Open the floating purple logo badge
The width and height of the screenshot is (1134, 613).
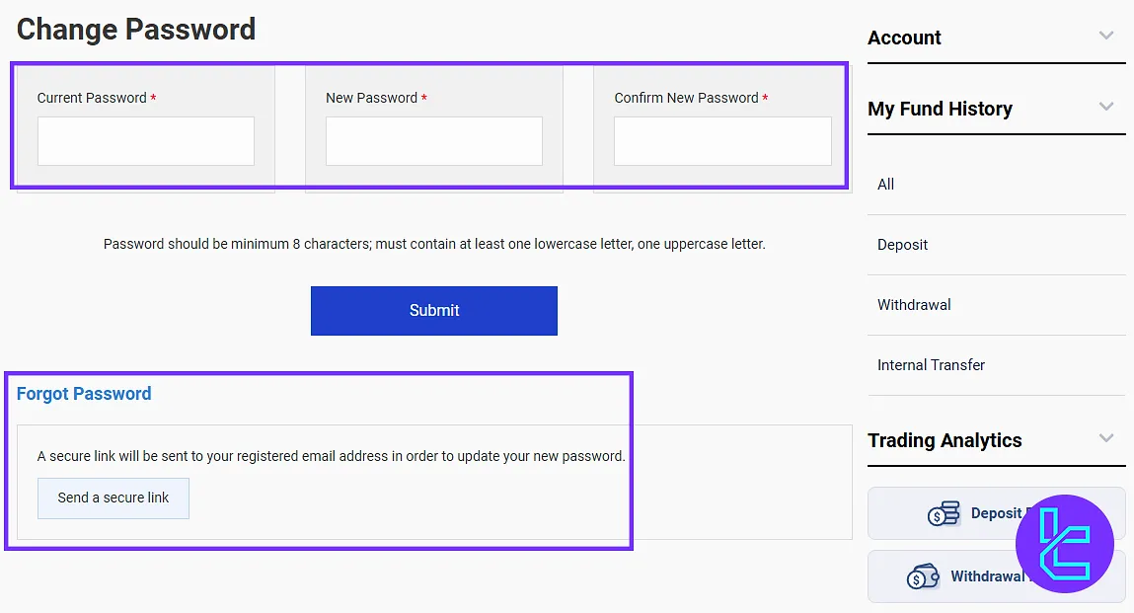1064,544
